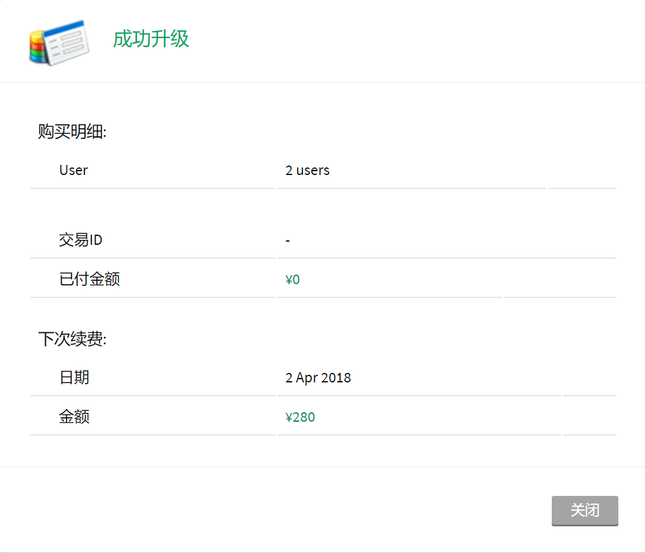This screenshot has width=645, height=553.
Task: Click the empty trailing cell in 已付金额 row
Action: coord(559,279)
